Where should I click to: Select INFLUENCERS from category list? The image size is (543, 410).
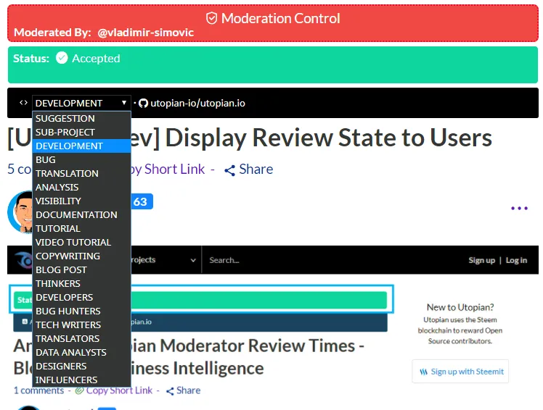pos(81,380)
